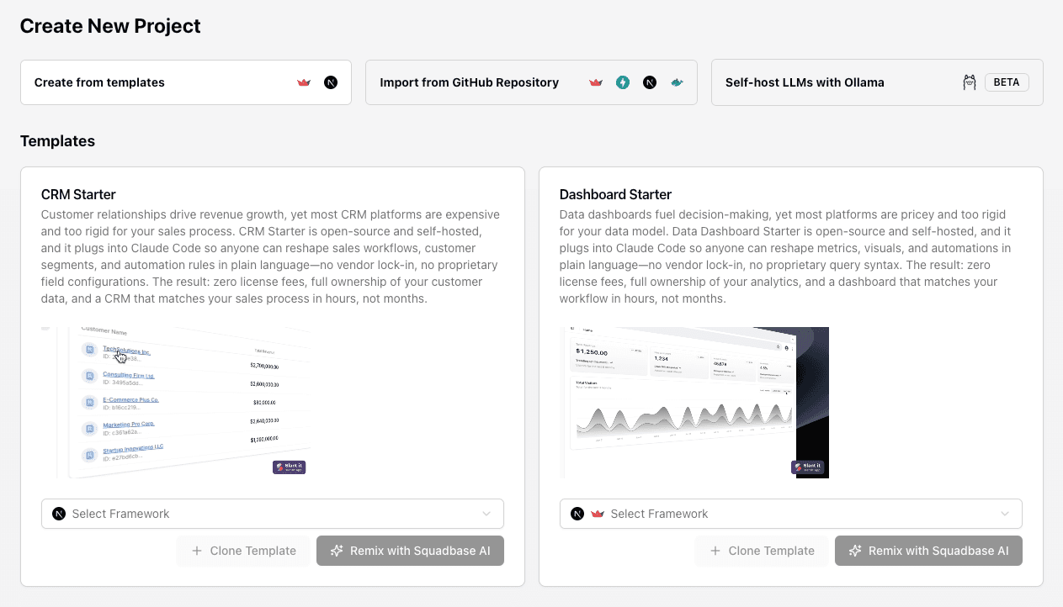The height and width of the screenshot is (607, 1063).
Task: Click teal lightning bolt icon in GitHub import card
Action: tap(623, 82)
